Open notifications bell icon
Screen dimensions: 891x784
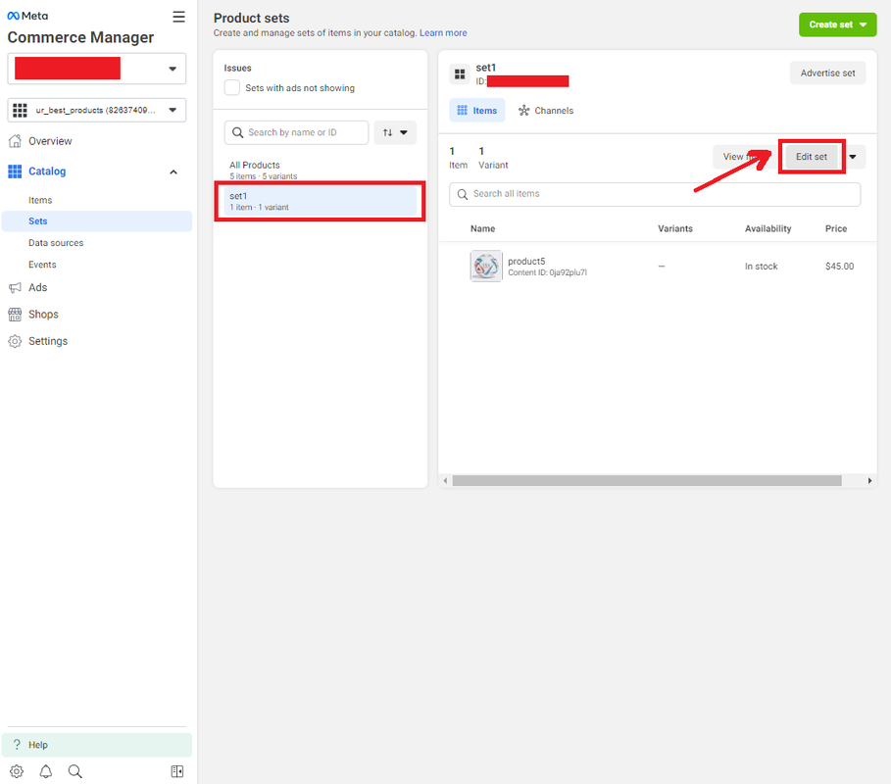coord(45,771)
